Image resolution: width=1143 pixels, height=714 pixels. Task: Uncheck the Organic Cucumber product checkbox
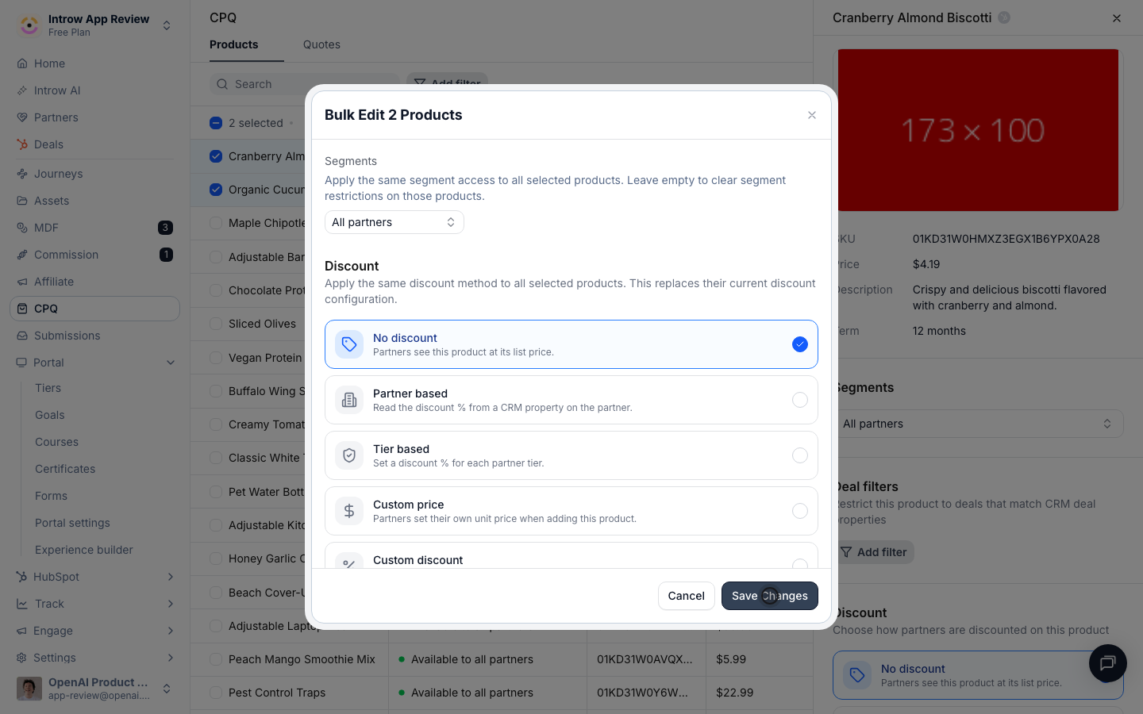tap(216, 190)
